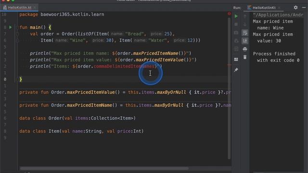Click red error stripe mark beside scrollbar
The width and height of the screenshot is (308, 173).
[x=230, y=65]
